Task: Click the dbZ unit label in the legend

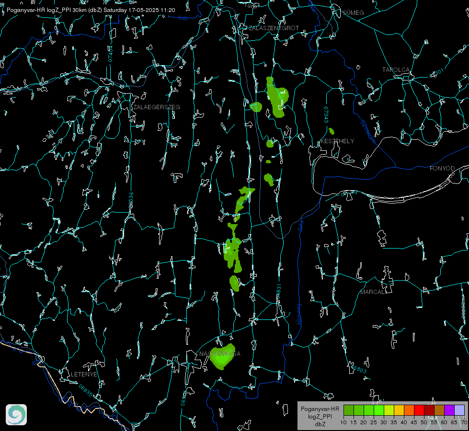Action: coord(320,424)
